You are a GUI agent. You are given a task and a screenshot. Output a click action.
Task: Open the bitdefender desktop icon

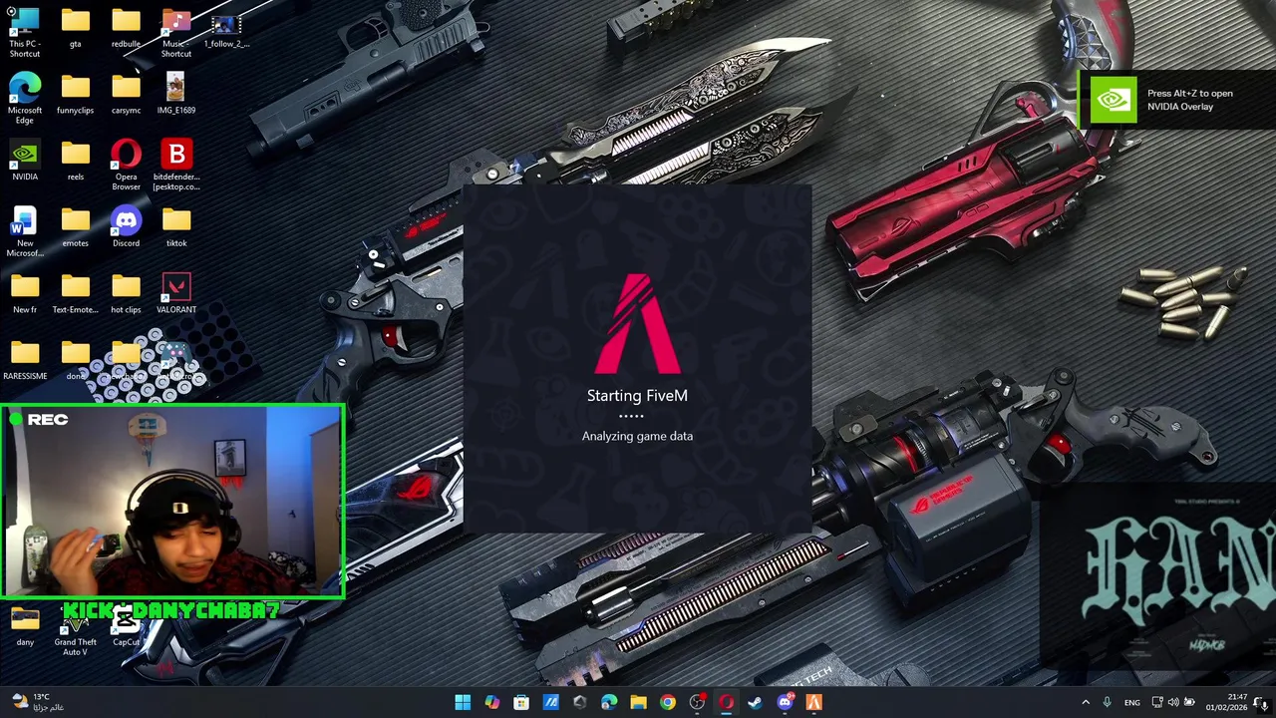pyautogui.click(x=176, y=165)
